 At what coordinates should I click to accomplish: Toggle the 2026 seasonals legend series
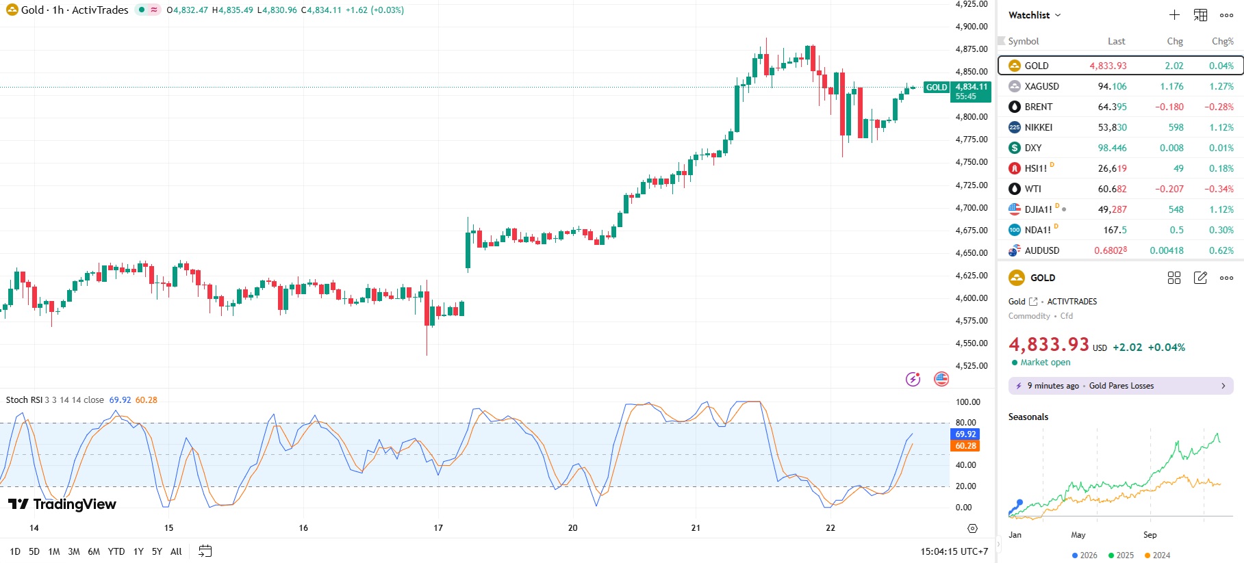tap(1084, 555)
